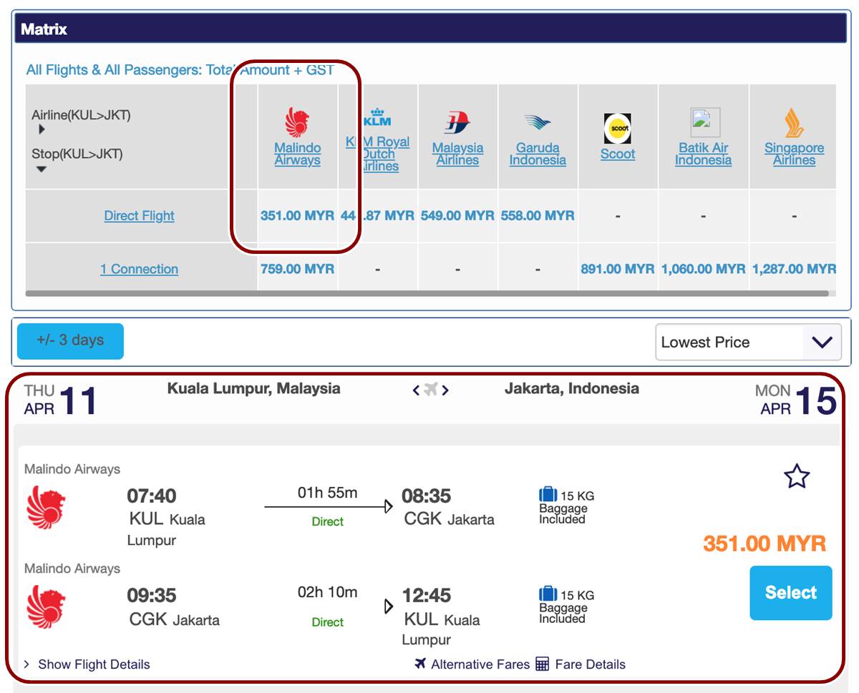This screenshot has height=693, width=859.
Task: Open the KLM Royal Dutch Airlines link
Action: [379, 154]
